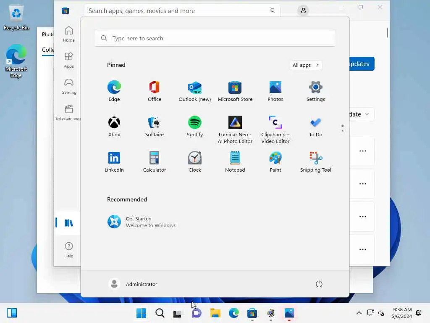Launch Notepad

[x=235, y=162]
